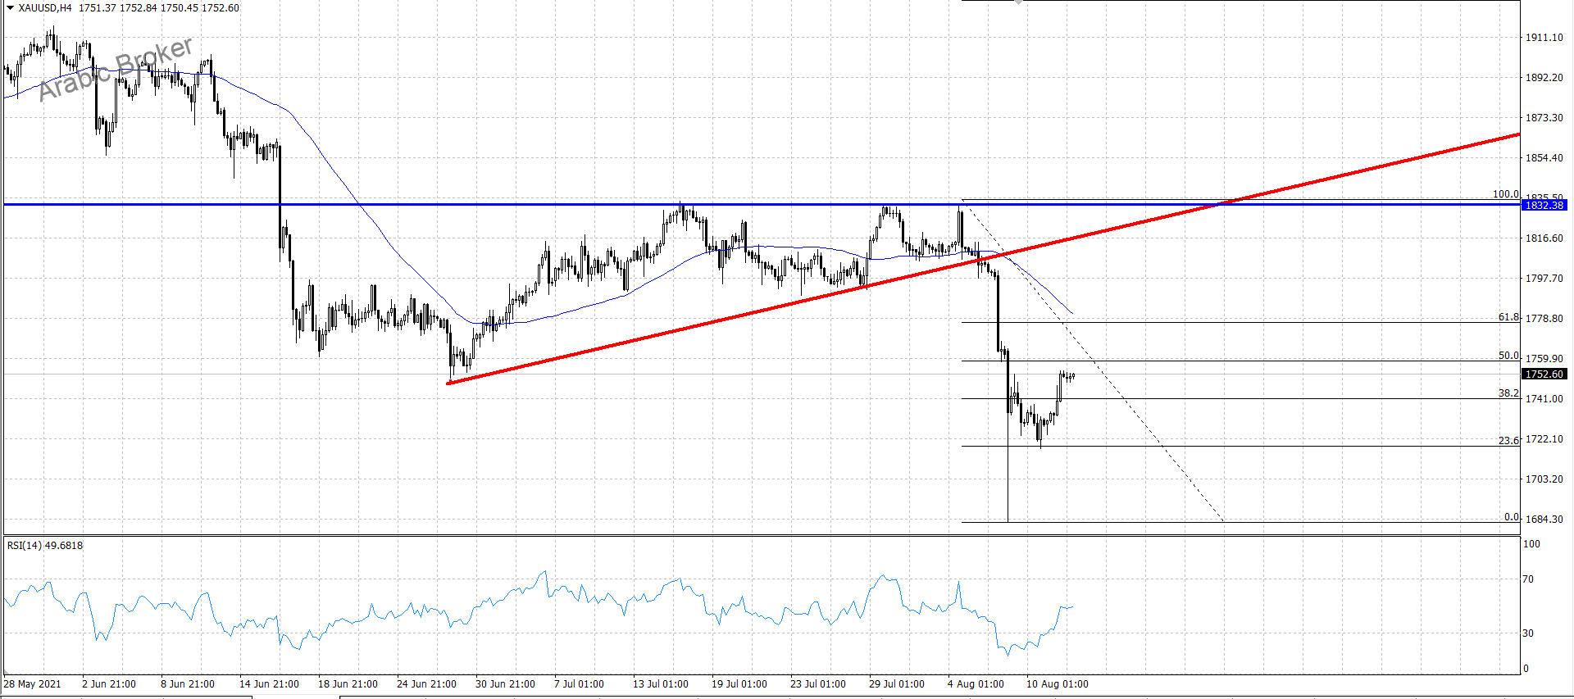This screenshot has width=1574, height=699.
Task: Click the 28 May 2021 date label
Action: click(33, 684)
